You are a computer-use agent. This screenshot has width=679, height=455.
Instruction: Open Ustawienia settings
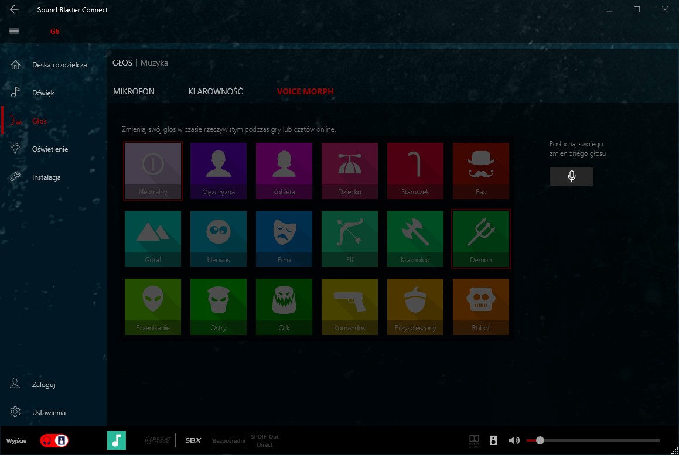[x=53, y=413]
